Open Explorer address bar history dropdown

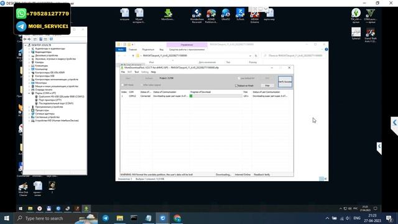tap(250, 55)
